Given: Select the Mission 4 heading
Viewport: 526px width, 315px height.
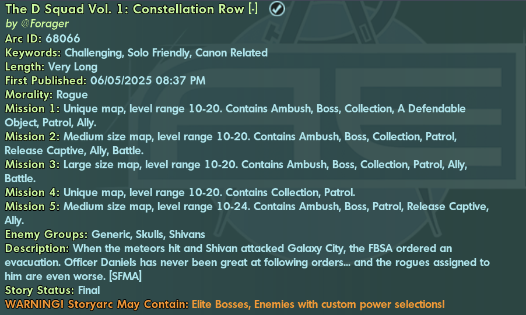Looking at the screenshot, I should tap(32, 193).
